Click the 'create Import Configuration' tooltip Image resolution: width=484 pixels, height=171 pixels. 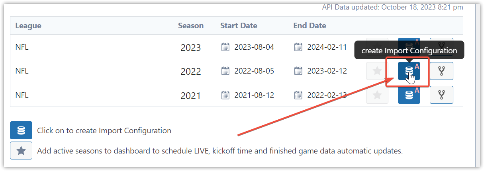coord(409,51)
